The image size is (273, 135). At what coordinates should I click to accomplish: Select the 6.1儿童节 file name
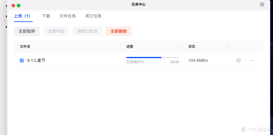point(36,60)
